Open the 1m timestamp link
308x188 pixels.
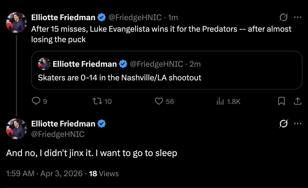point(173,18)
